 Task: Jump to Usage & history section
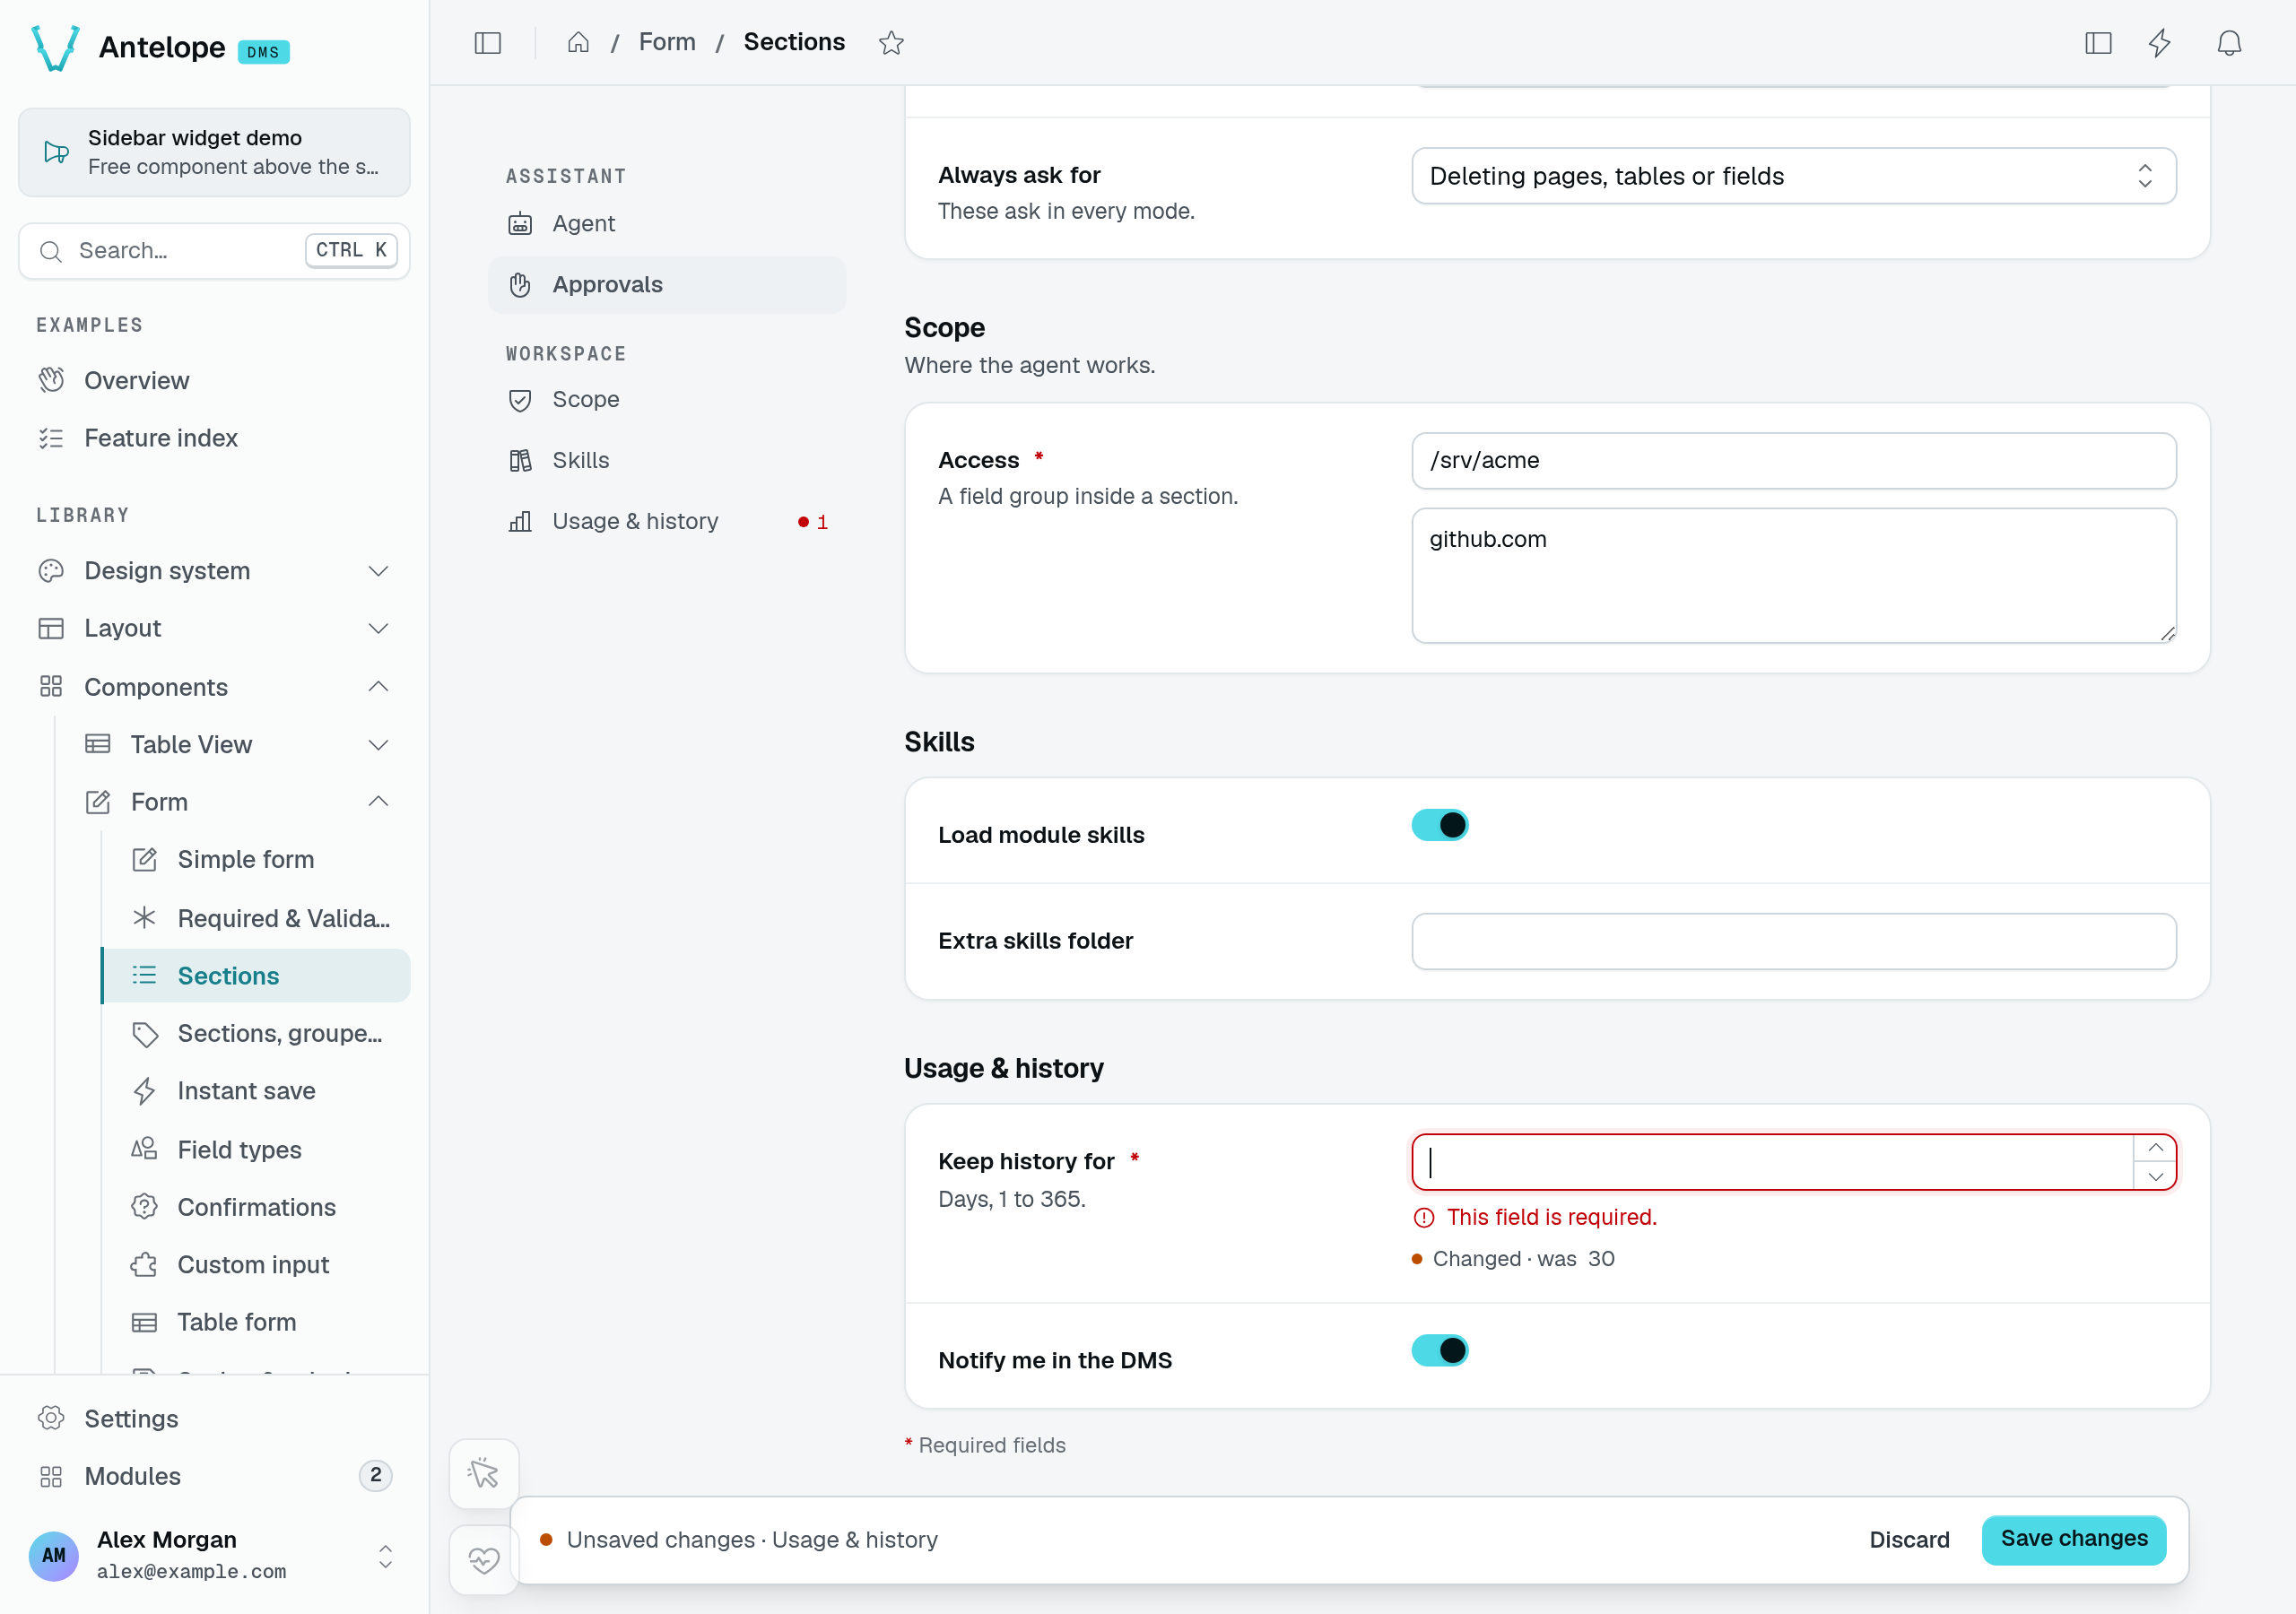pos(666,521)
